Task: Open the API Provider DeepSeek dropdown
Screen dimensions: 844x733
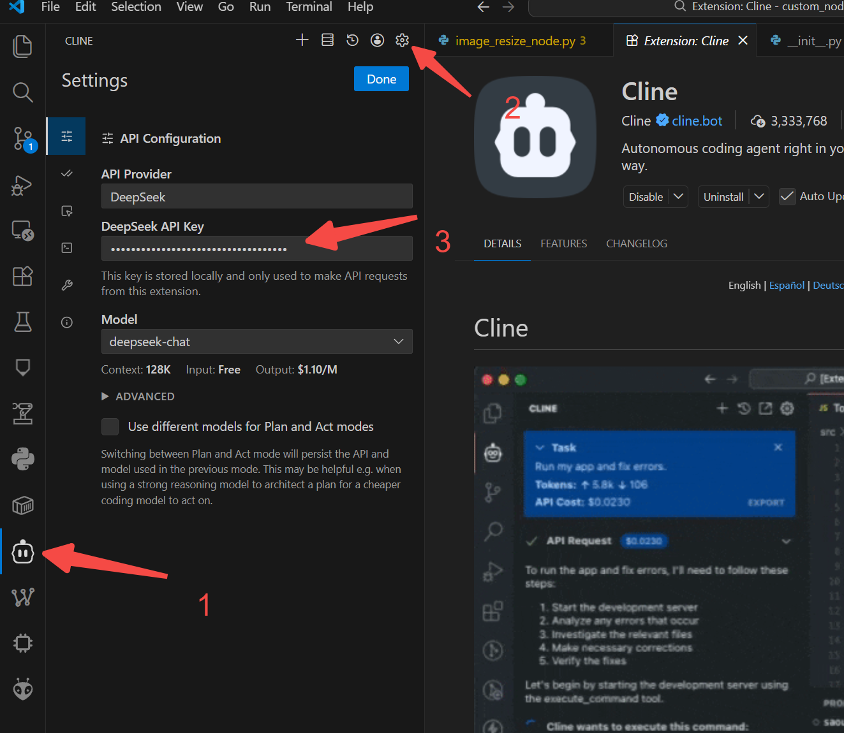Action: (x=256, y=196)
